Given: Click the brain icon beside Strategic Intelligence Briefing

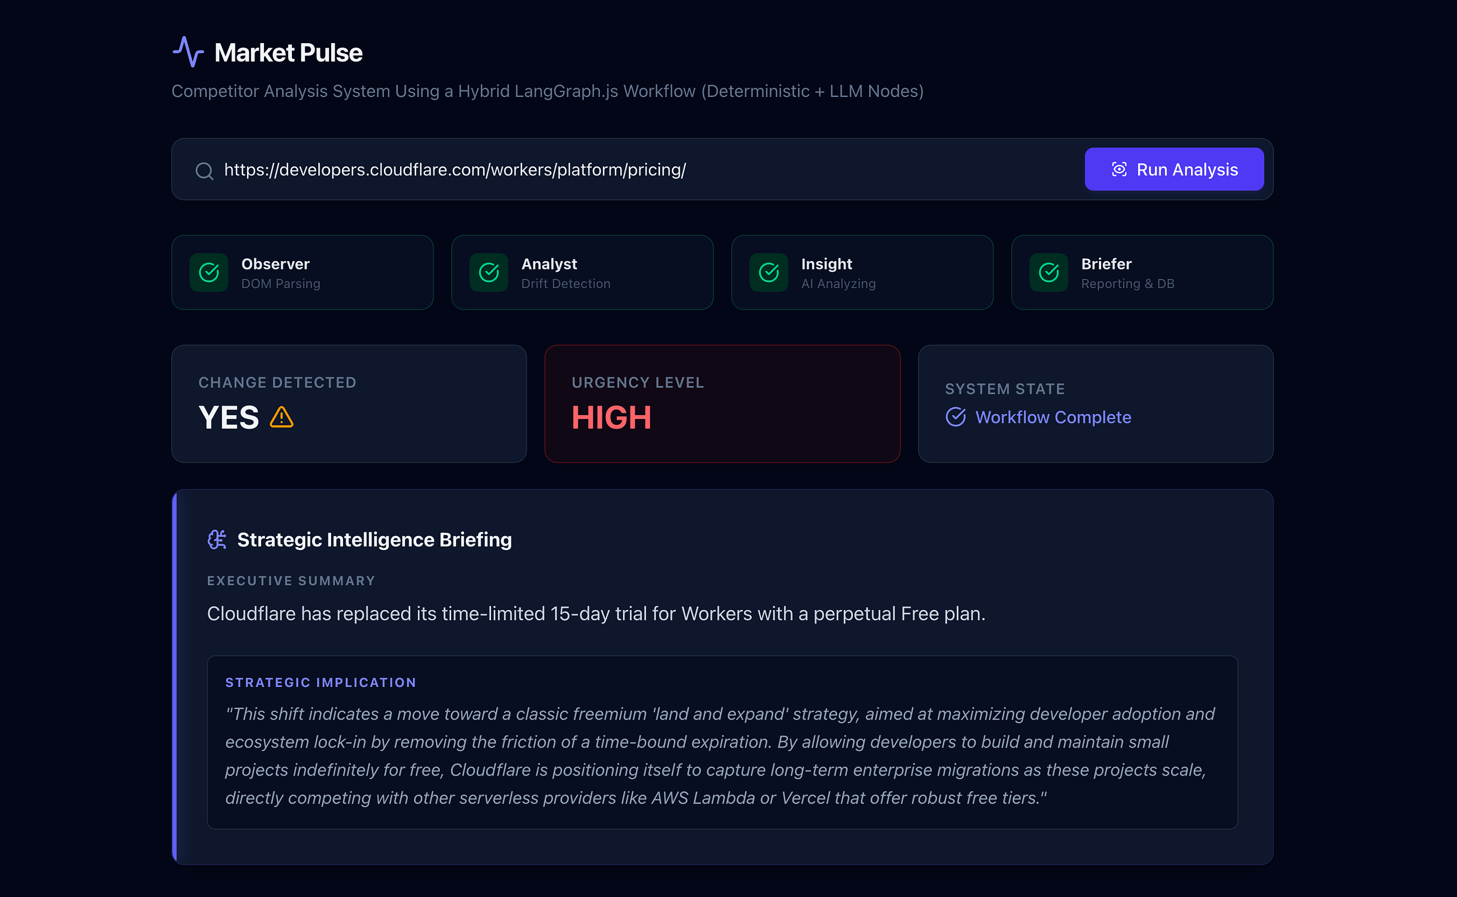Looking at the screenshot, I should click(217, 540).
